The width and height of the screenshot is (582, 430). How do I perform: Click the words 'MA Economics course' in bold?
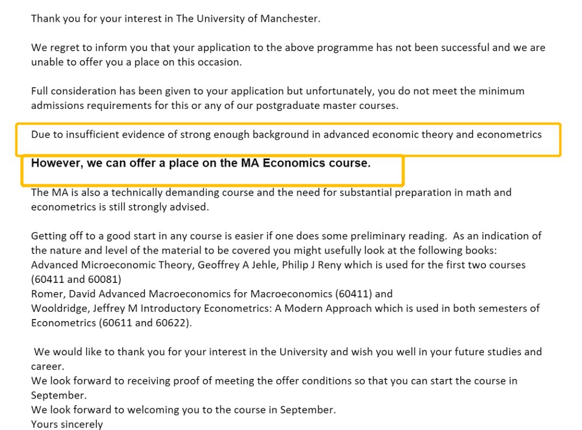point(306,163)
